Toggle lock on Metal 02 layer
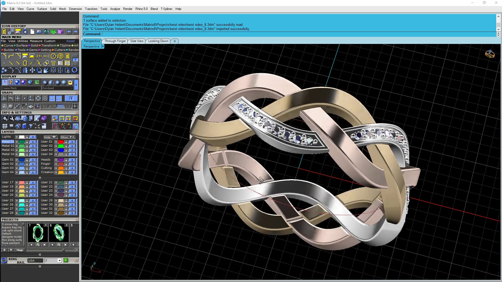This screenshot has height=282, width=502. [27, 146]
